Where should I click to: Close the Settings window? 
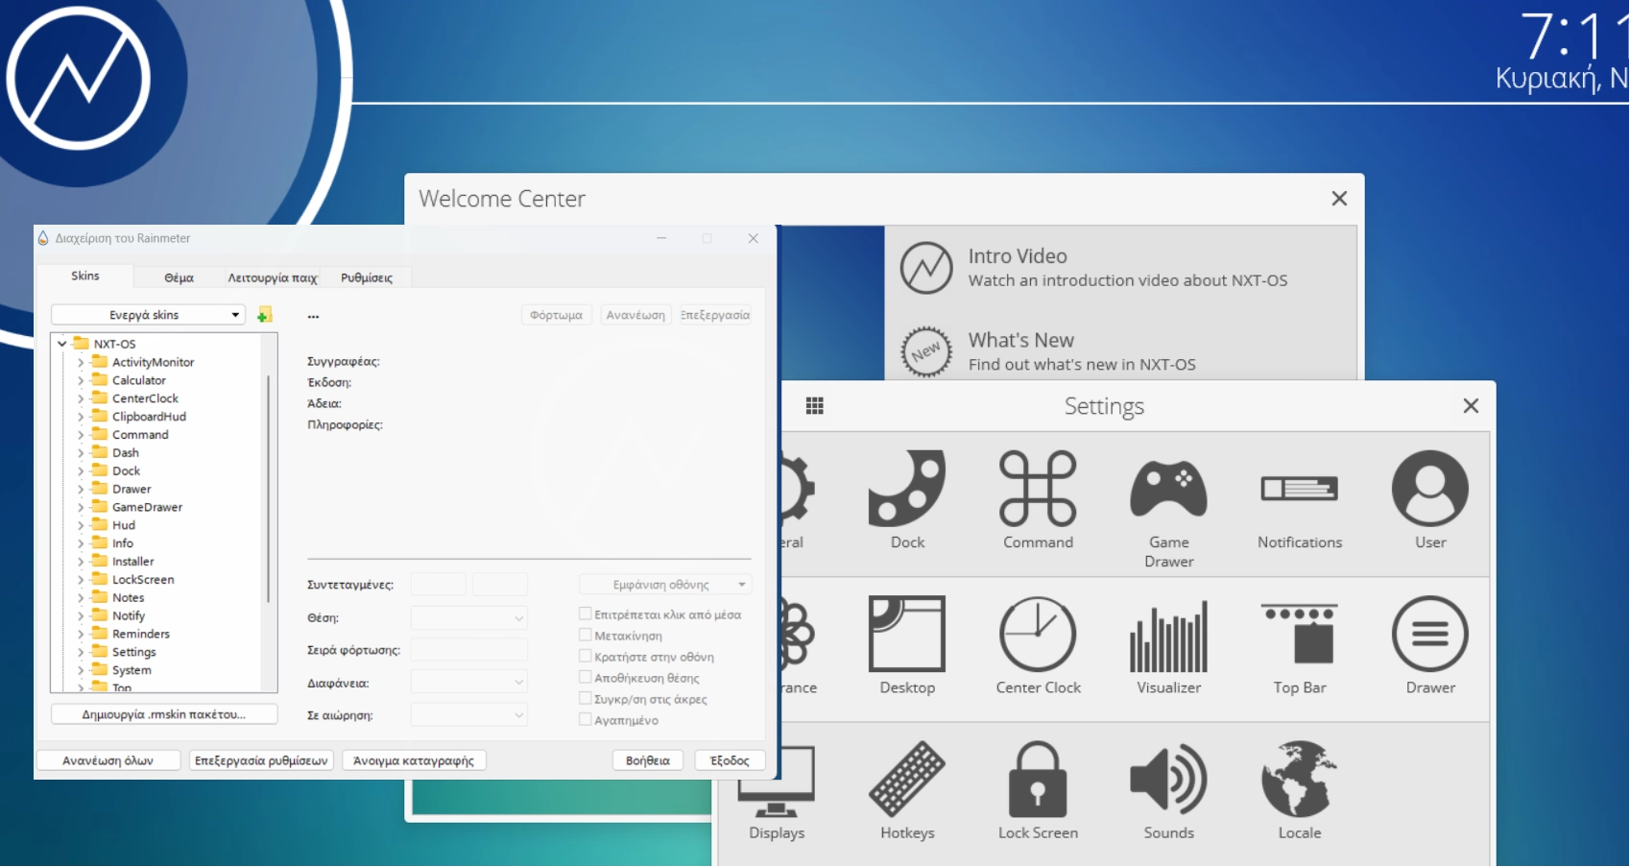click(1471, 406)
